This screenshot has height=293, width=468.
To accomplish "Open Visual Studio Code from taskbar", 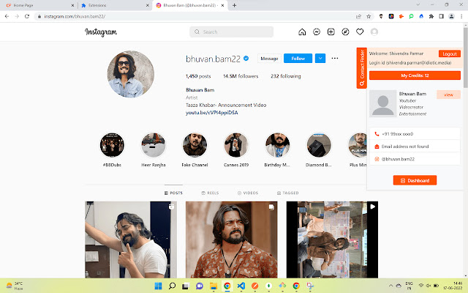I will point(241,286).
